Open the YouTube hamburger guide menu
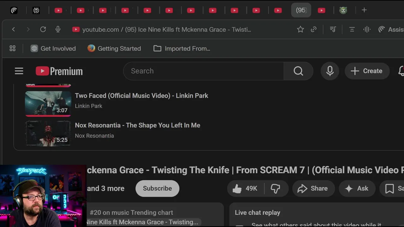404x227 pixels. (19, 71)
